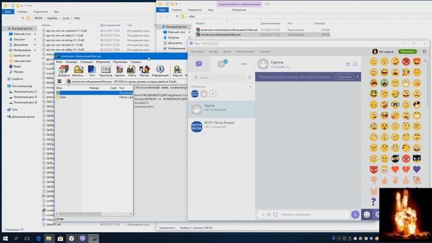Click Отправить button in purple Viber banner
Image resolution: width=432 pixels, height=243 pixels.
click(344, 77)
